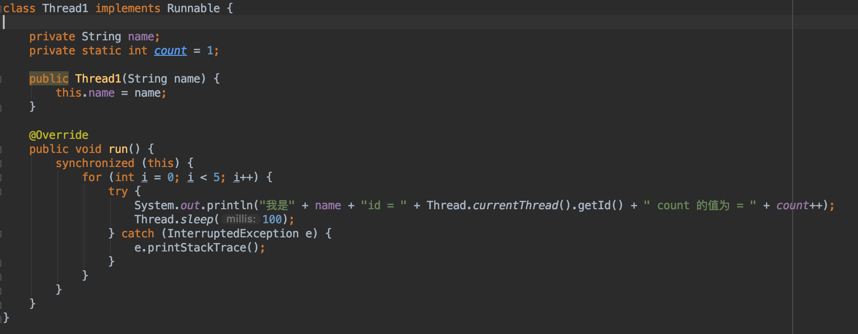Click the currentThread method call
Image resolution: width=858 pixels, height=334 pixels.
[x=515, y=205]
